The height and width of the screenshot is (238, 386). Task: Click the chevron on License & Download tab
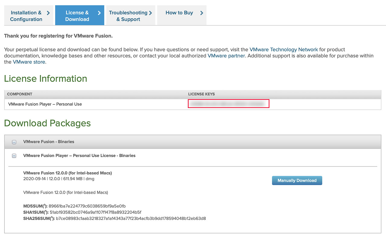[99, 13]
